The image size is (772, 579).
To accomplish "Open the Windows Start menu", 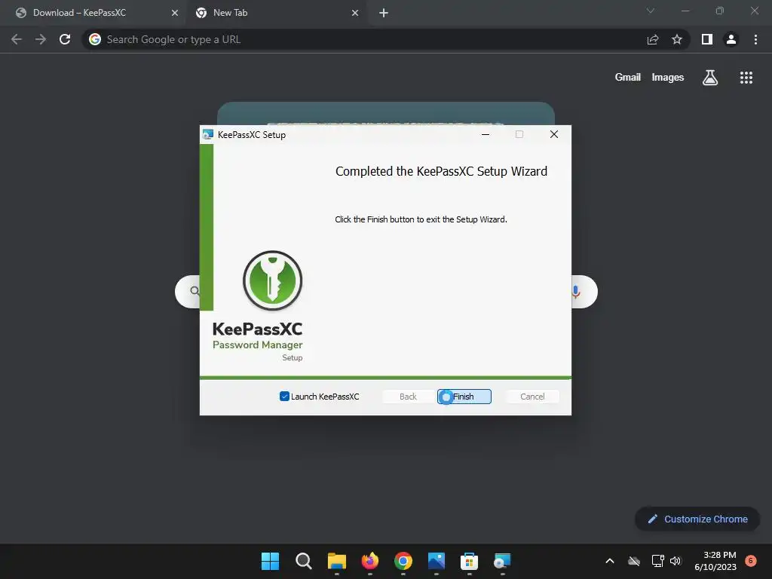I will [x=270, y=561].
